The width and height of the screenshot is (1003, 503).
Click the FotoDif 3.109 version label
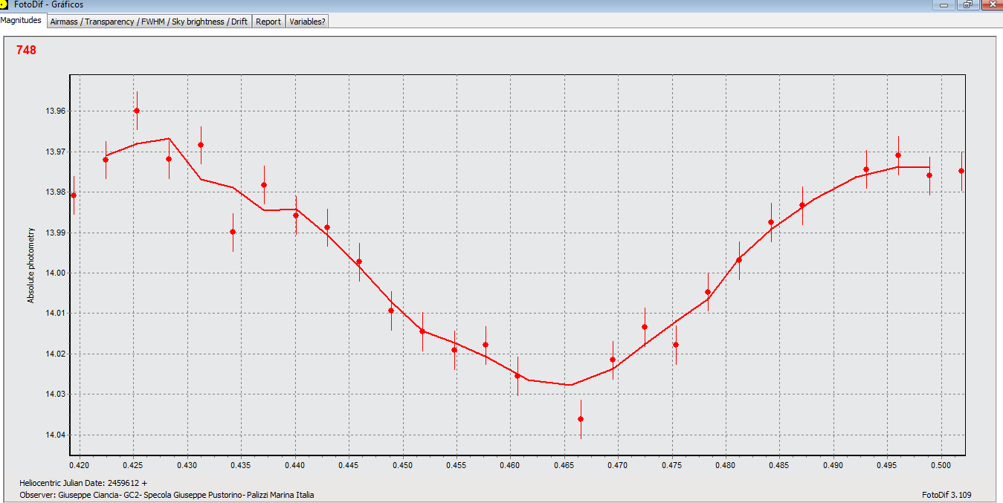946,495
